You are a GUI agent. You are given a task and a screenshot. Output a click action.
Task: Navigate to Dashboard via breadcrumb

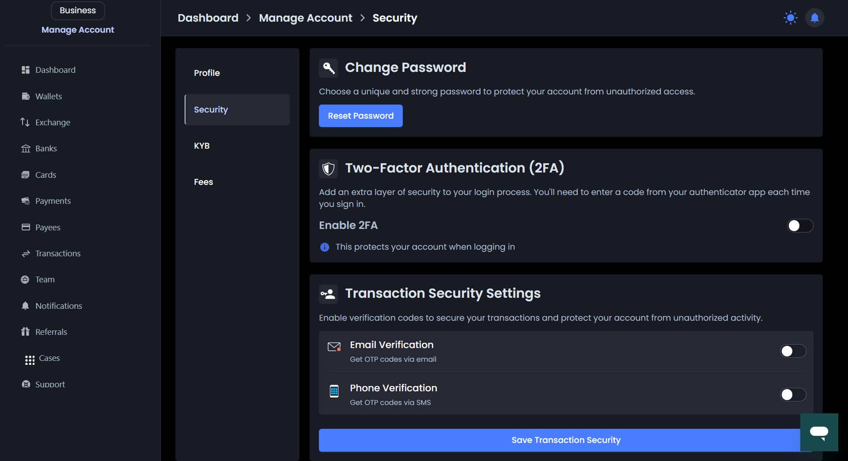(x=208, y=18)
